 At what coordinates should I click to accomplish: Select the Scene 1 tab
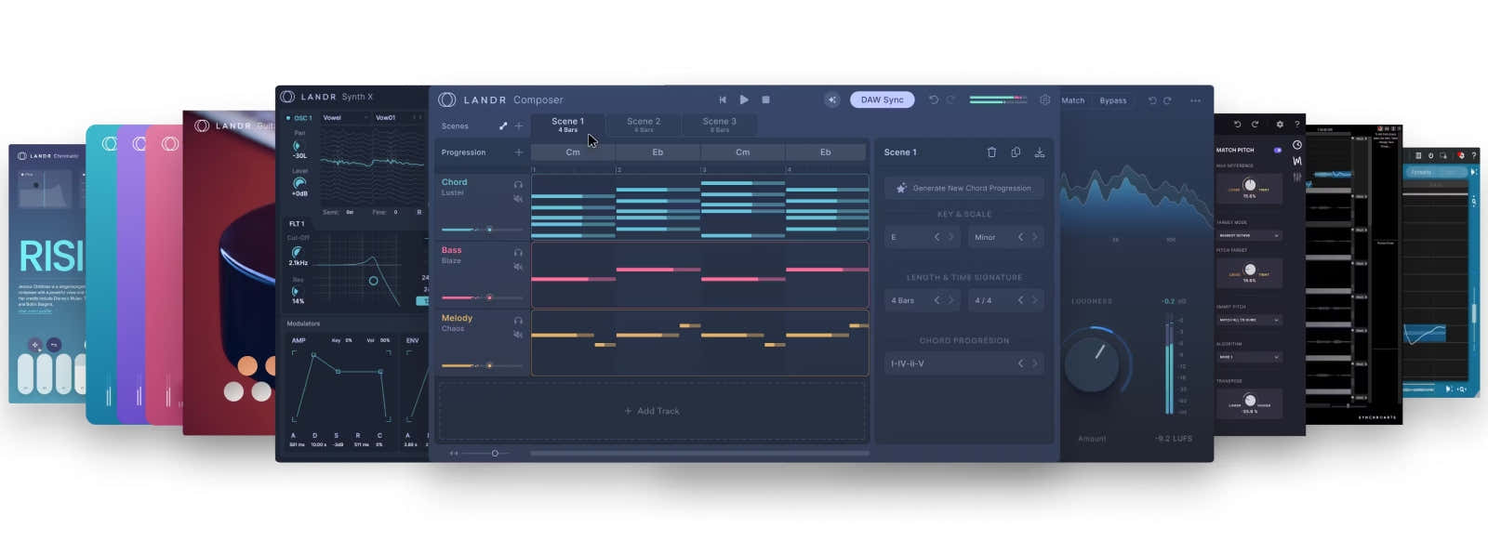click(567, 125)
